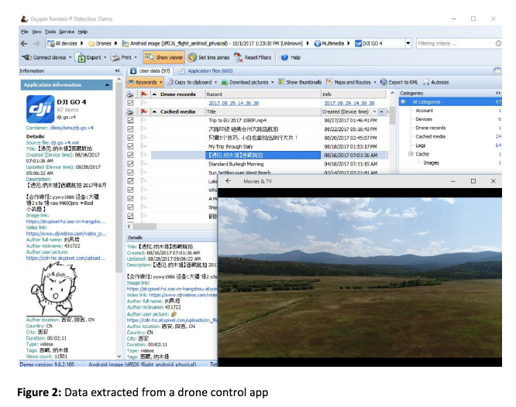Image resolution: width=516 pixels, height=407 pixels.
Task: Click the Print toolbar icon
Action: [115, 57]
